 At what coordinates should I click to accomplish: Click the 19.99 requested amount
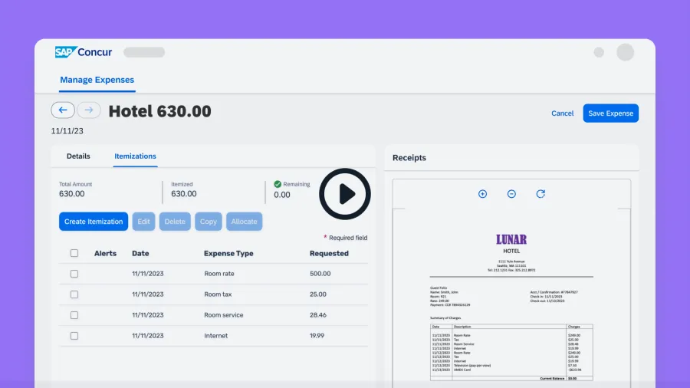(317, 336)
